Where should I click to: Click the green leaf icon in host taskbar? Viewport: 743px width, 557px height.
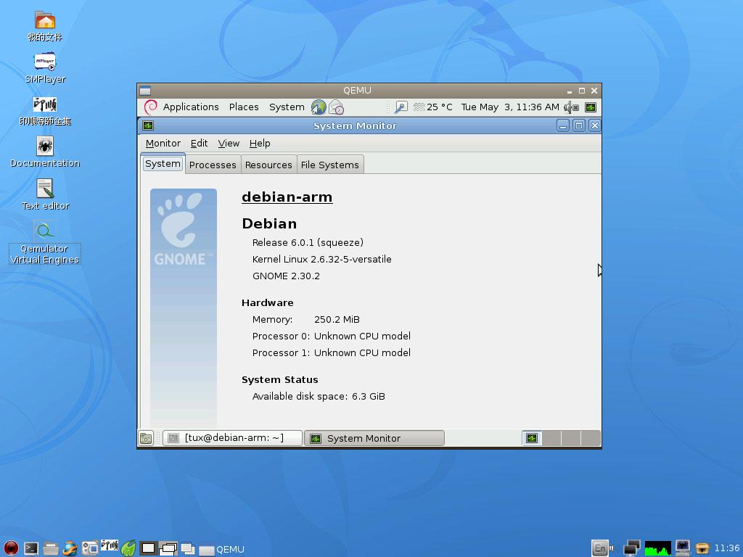pos(128,548)
